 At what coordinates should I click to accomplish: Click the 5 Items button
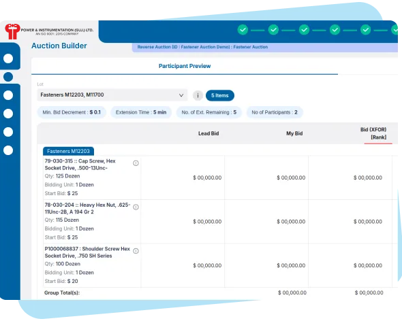[x=219, y=95]
